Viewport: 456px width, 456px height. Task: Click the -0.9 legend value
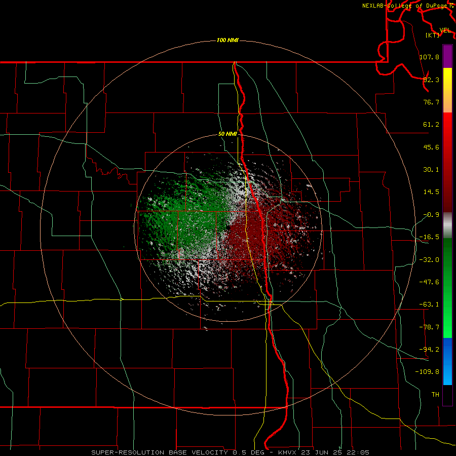(x=431, y=214)
